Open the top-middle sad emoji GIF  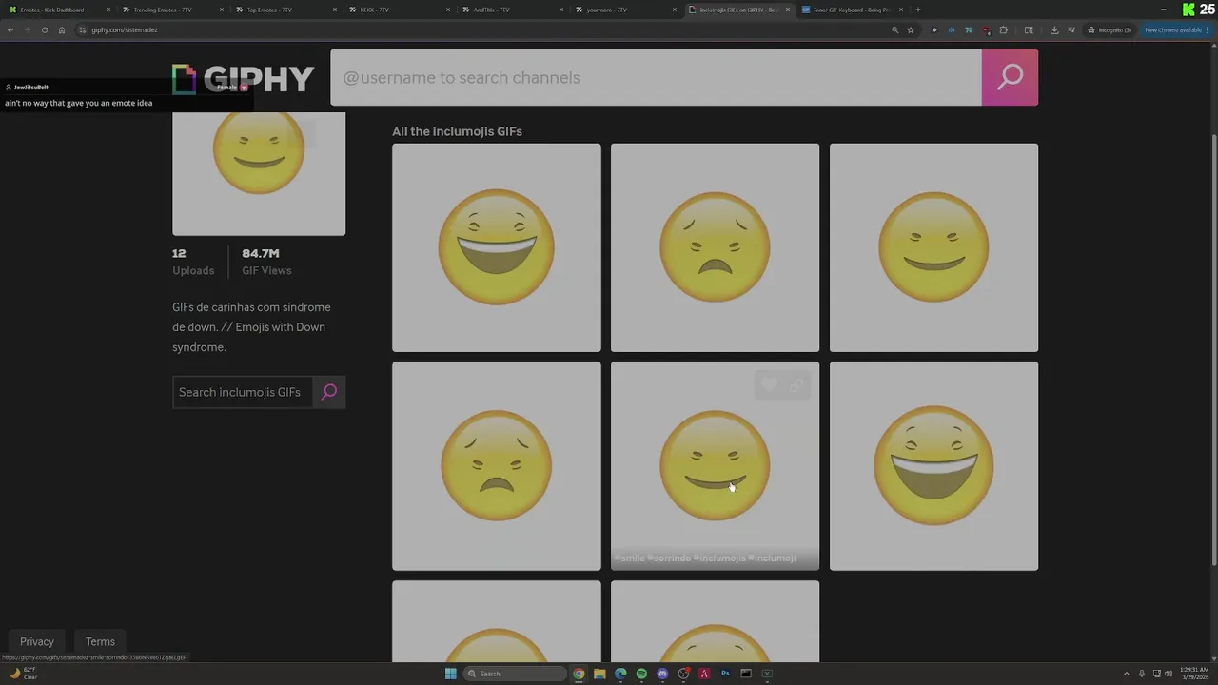(715, 247)
